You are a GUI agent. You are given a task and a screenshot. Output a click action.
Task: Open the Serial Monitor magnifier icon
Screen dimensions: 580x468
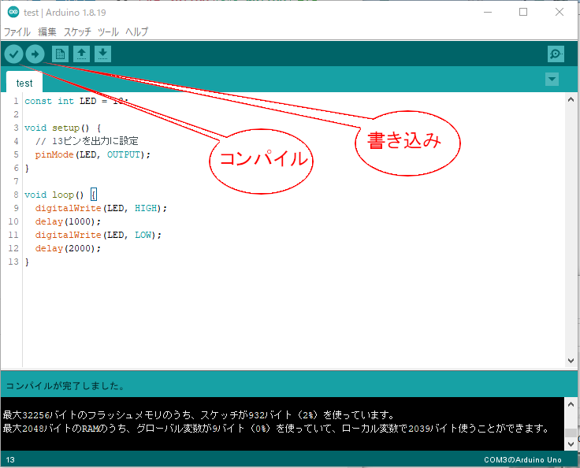coord(556,54)
